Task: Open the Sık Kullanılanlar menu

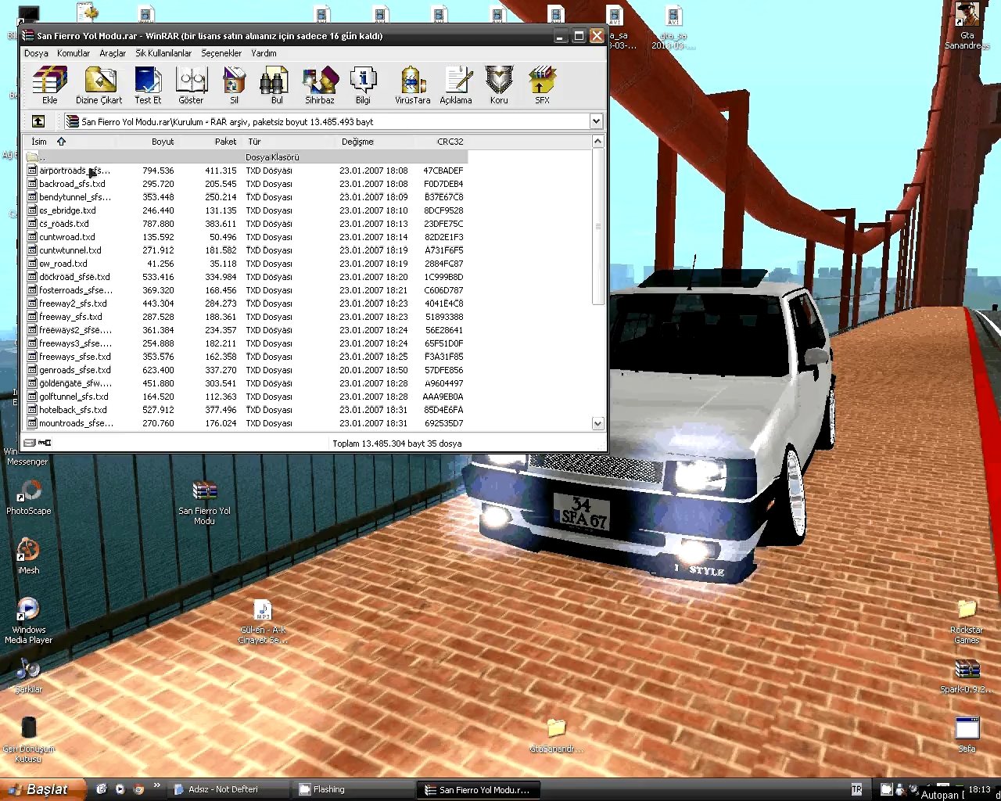Action: pos(163,53)
